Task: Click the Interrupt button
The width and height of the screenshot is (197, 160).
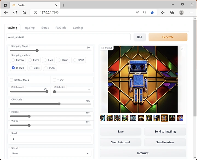Action: pyautogui.click(x=143, y=153)
